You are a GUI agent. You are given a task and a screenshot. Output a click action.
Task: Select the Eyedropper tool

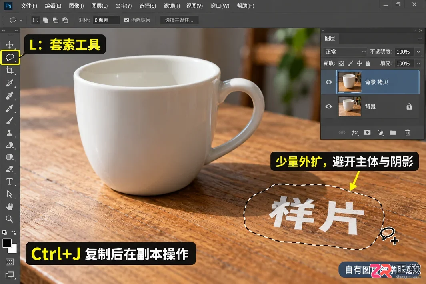(x=10, y=83)
